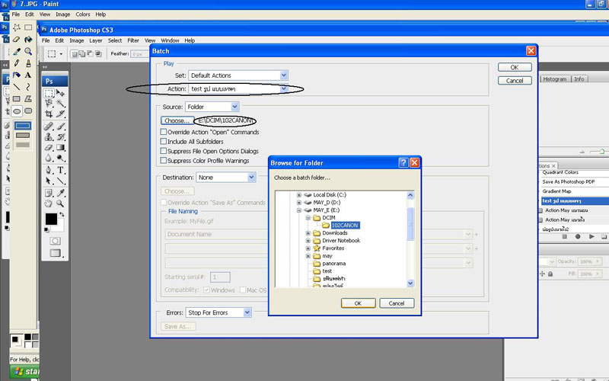Expand MAY_D (D:) drive node
This screenshot has width=609, height=381.
click(x=299, y=203)
